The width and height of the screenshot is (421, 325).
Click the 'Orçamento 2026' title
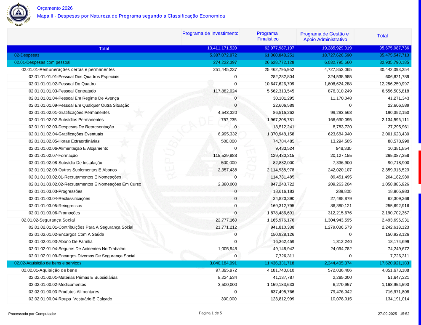pyautogui.click(x=55, y=8)
